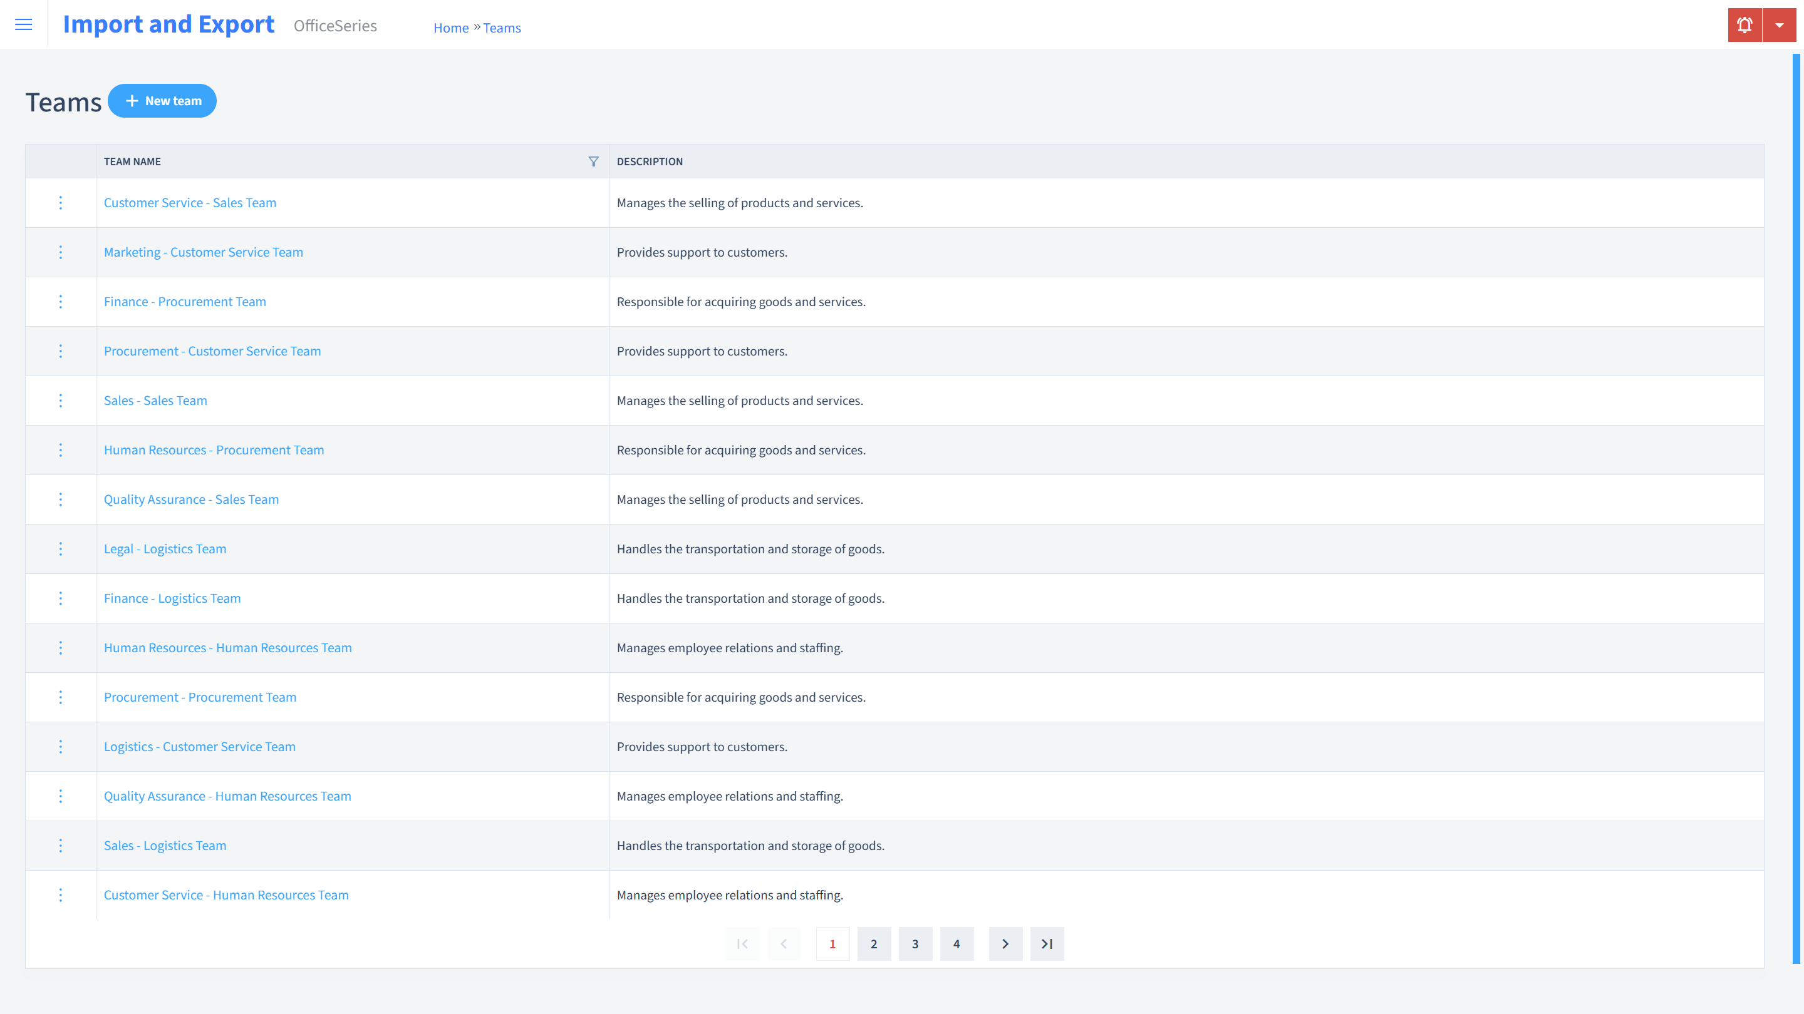Click the last page arrow button
This screenshot has height=1014, width=1804.
1047,943
